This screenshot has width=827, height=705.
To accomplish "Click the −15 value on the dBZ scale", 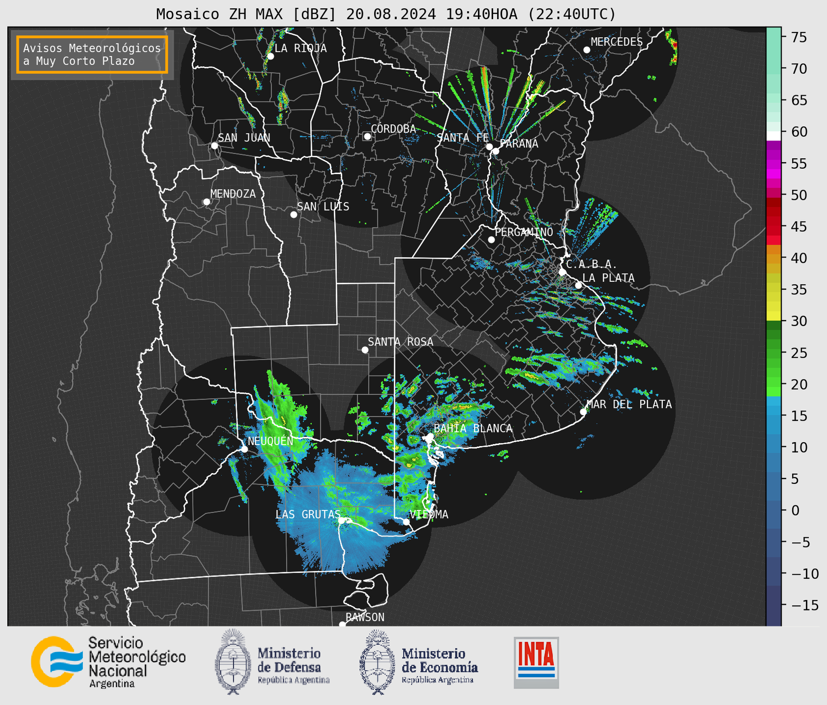I will coord(804,605).
